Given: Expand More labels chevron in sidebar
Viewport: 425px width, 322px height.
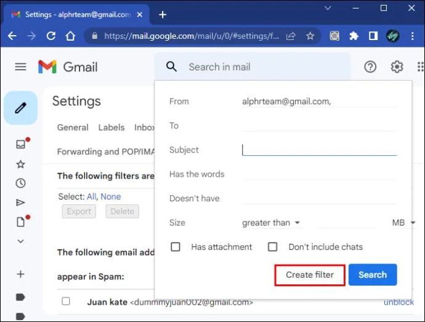Looking at the screenshot, I should coord(20,241).
